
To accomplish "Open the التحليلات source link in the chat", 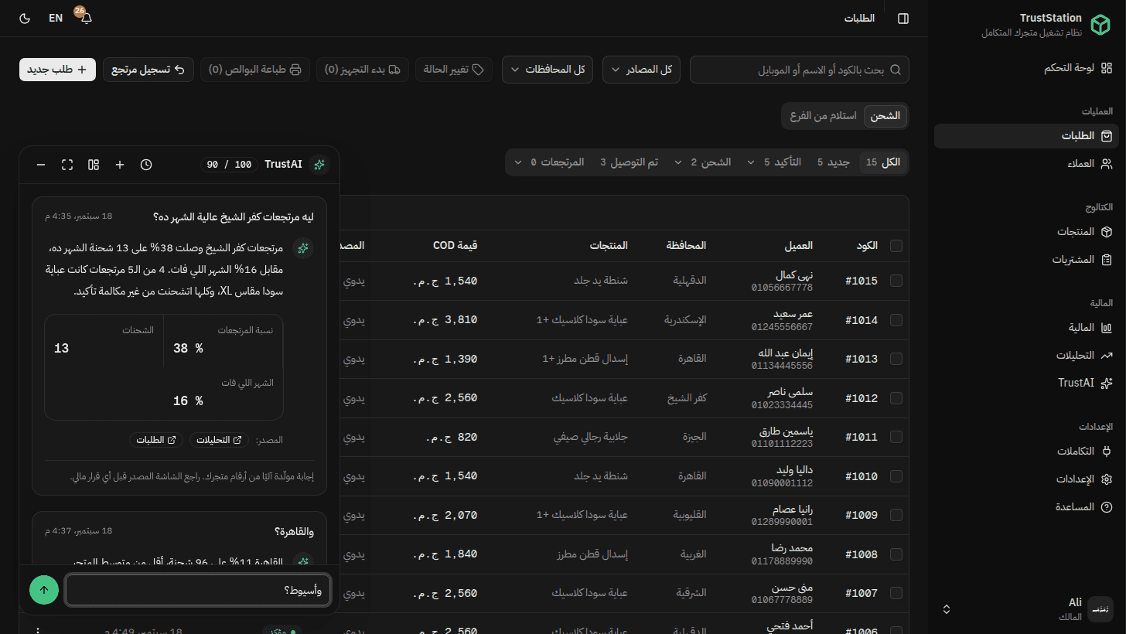I will [x=219, y=440].
